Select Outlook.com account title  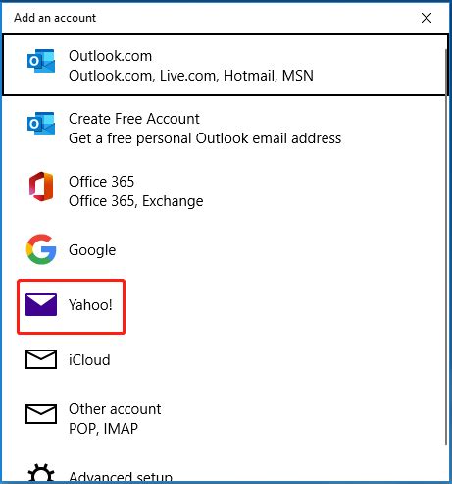coord(110,56)
